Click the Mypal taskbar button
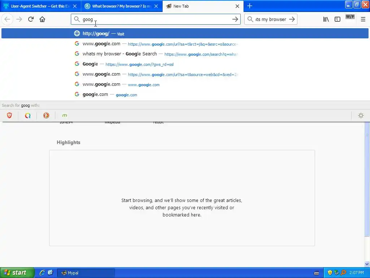Image resolution: width=370 pixels, height=278 pixels. [x=86, y=273]
